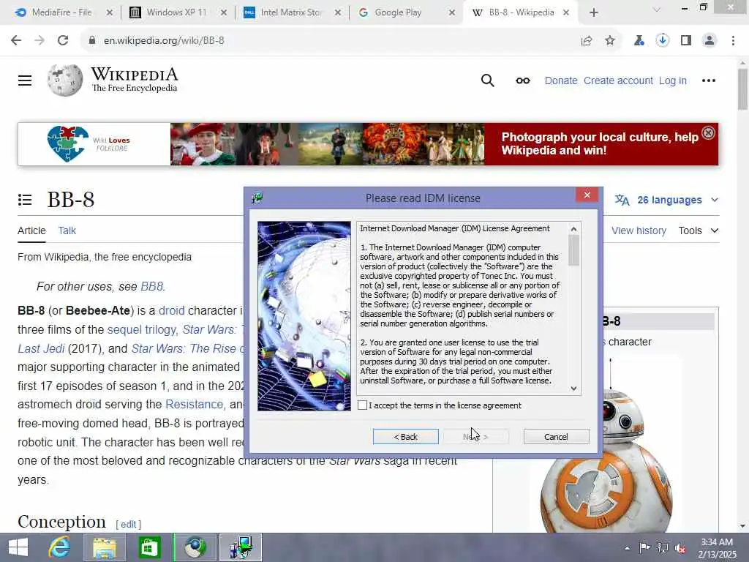Viewport: 749px width, 562px height.
Task: Open Wikipedia search icon
Action: pyautogui.click(x=488, y=80)
